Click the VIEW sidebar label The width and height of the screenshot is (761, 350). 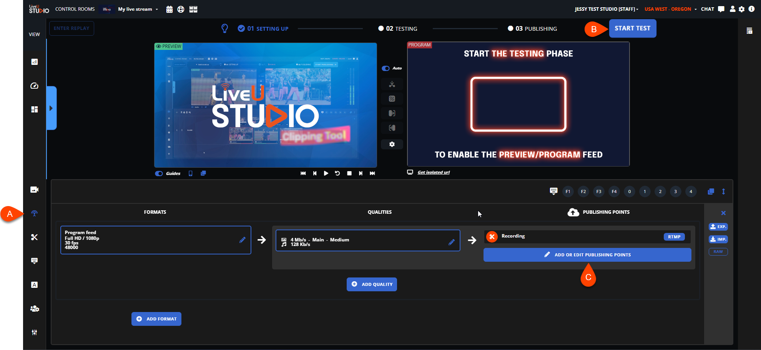tap(34, 35)
